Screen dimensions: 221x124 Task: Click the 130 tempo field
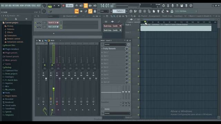pos(69,6)
